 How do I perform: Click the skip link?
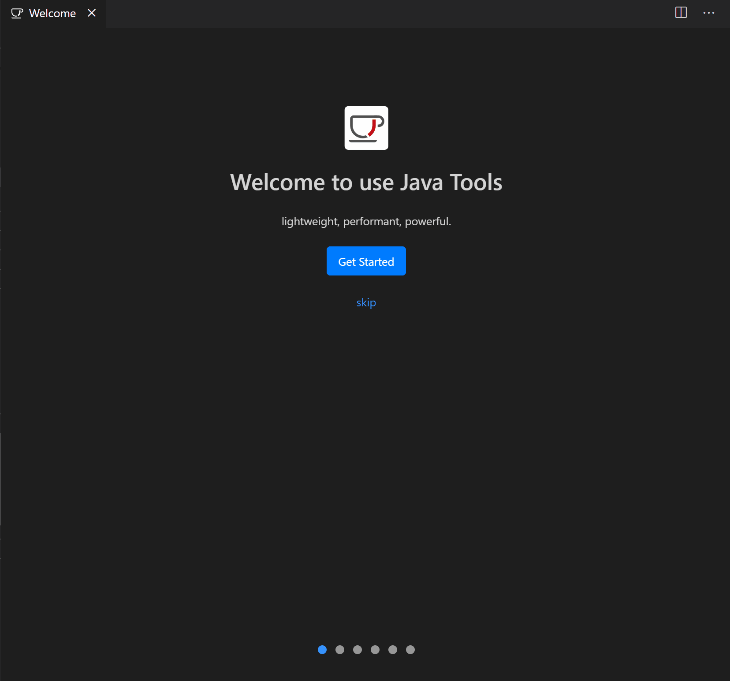[x=366, y=303]
